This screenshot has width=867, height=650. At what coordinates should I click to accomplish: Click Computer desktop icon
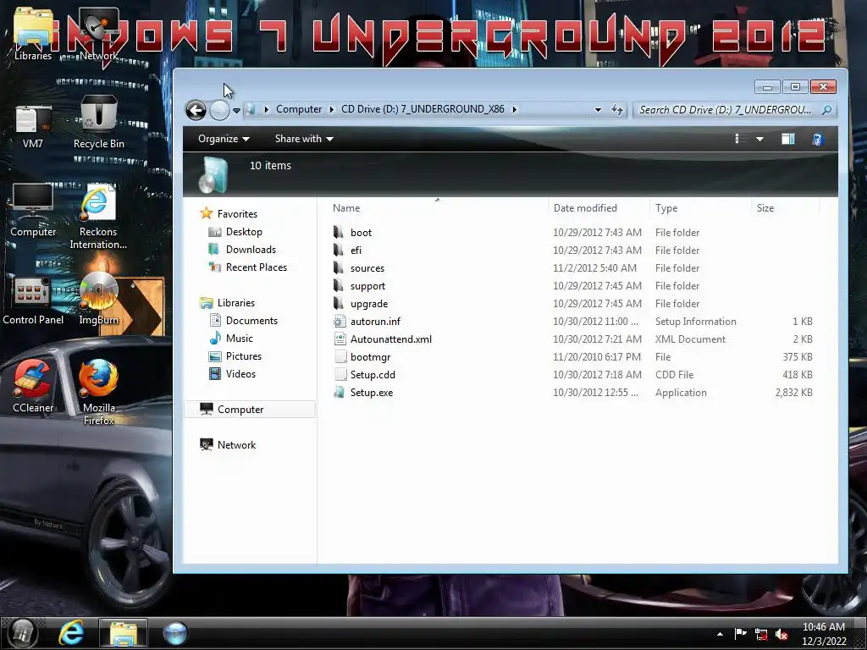pyautogui.click(x=33, y=211)
